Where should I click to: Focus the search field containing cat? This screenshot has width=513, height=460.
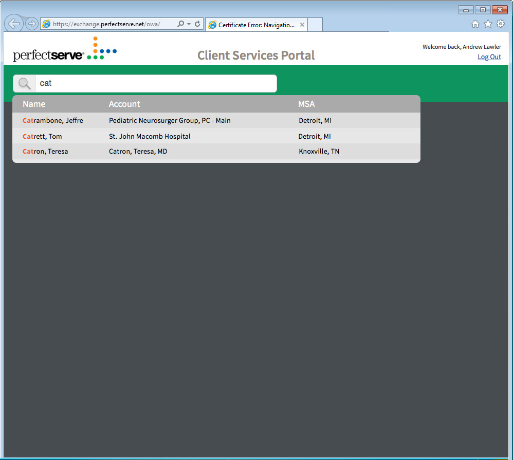tap(156, 83)
